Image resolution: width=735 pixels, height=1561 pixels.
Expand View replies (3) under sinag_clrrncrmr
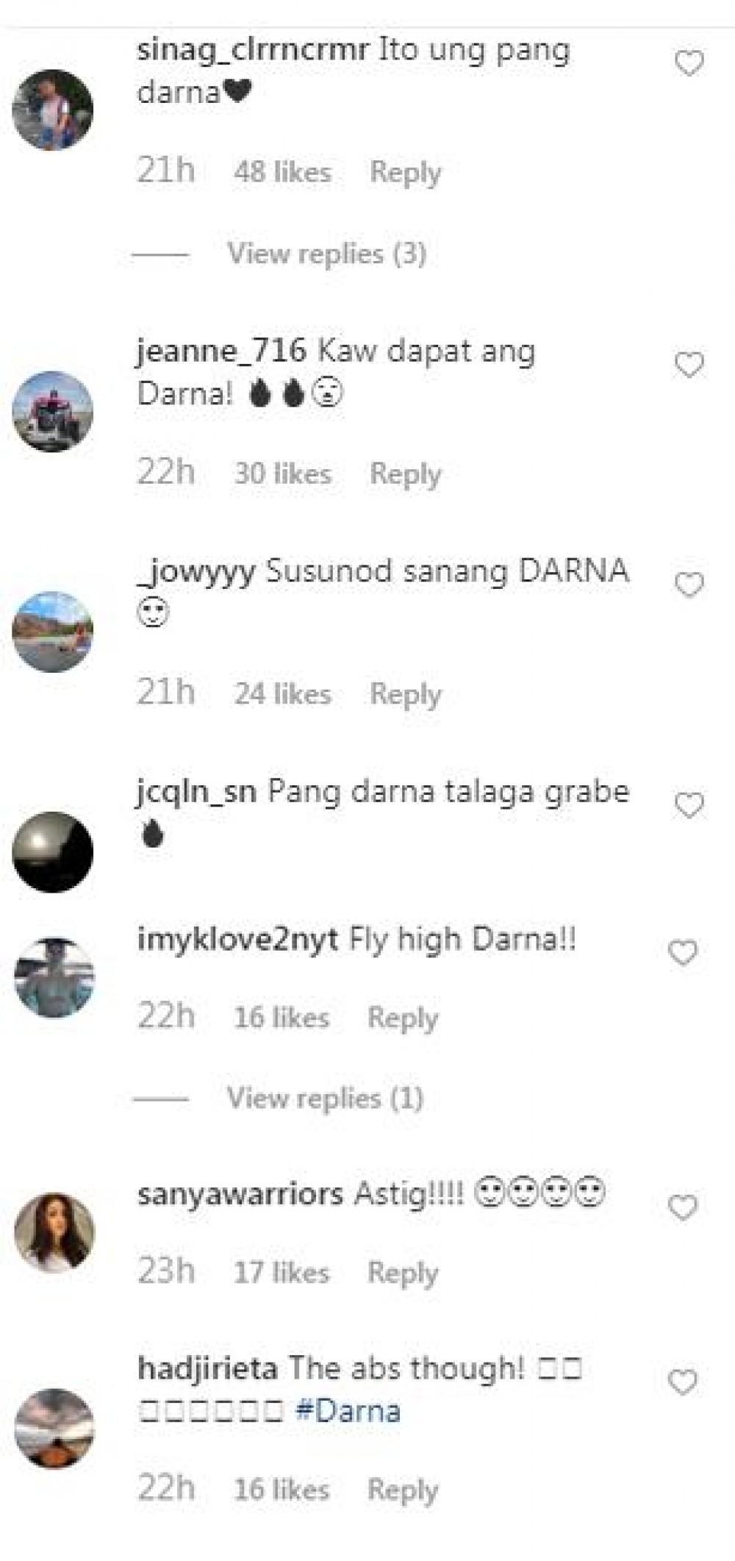326,254
